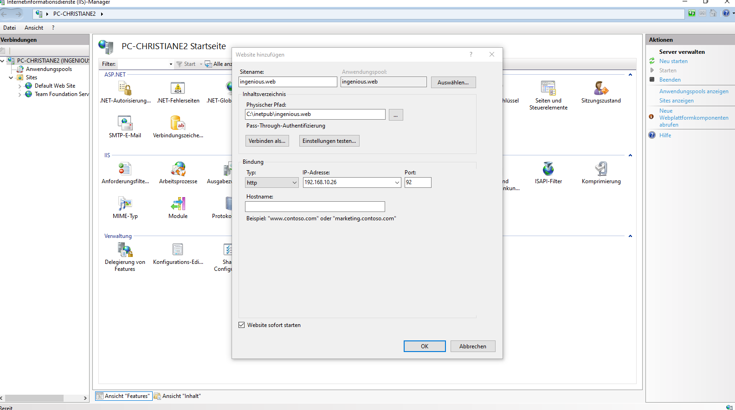This screenshot has width=735, height=410.
Task: Open the Sitzungszustand icon
Action: [x=601, y=88]
